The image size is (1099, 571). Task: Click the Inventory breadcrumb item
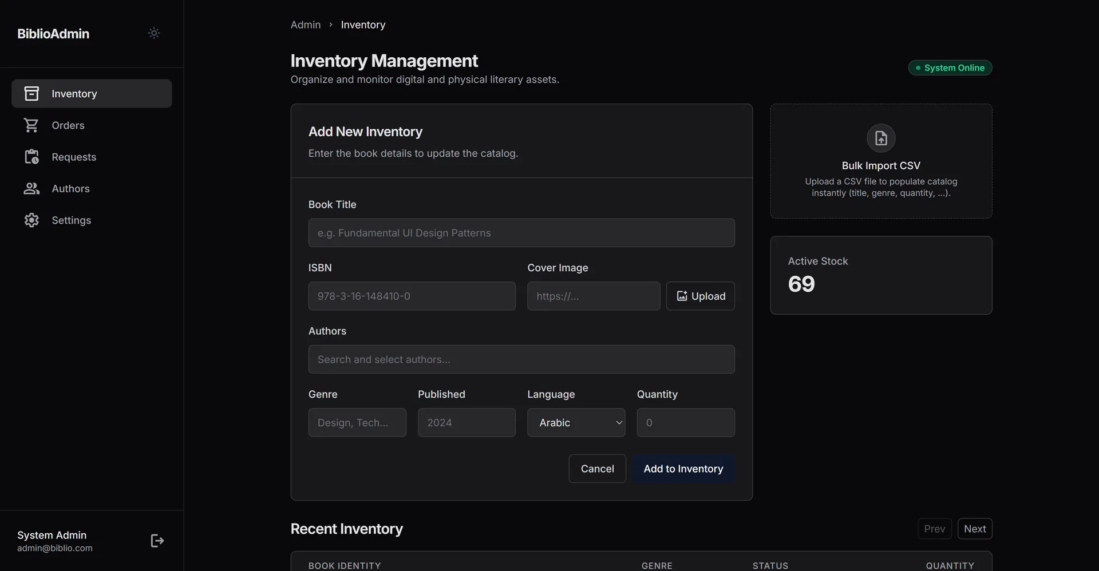[x=363, y=25]
